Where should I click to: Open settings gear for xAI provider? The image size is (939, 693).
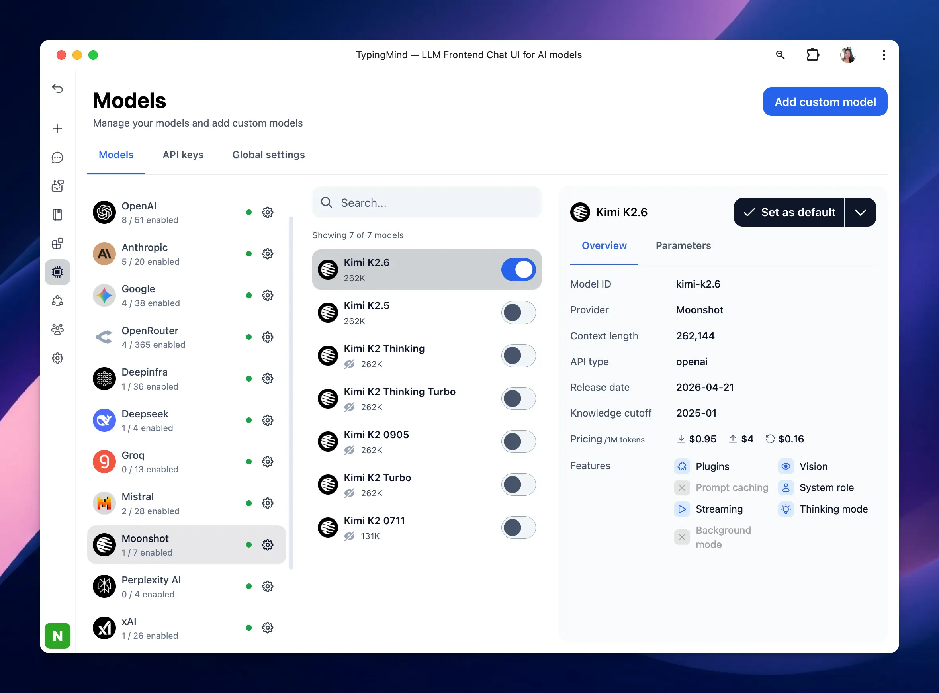(268, 628)
